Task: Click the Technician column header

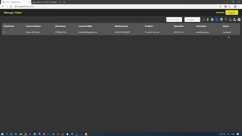Action: tap(201, 26)
